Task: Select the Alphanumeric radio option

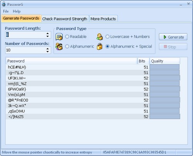Action: coord(67,46)
